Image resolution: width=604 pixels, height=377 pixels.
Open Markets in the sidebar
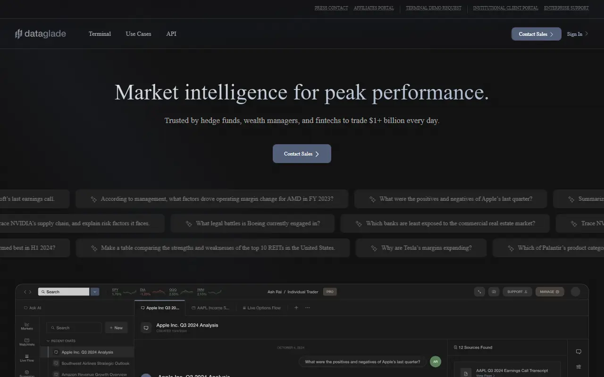pos(27,326)
